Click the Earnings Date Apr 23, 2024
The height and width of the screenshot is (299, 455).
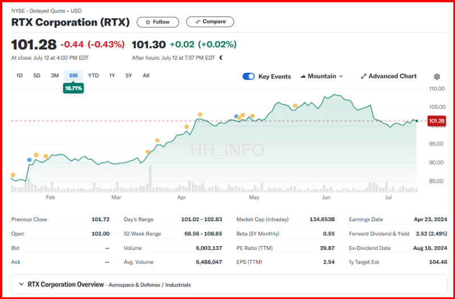431,219
